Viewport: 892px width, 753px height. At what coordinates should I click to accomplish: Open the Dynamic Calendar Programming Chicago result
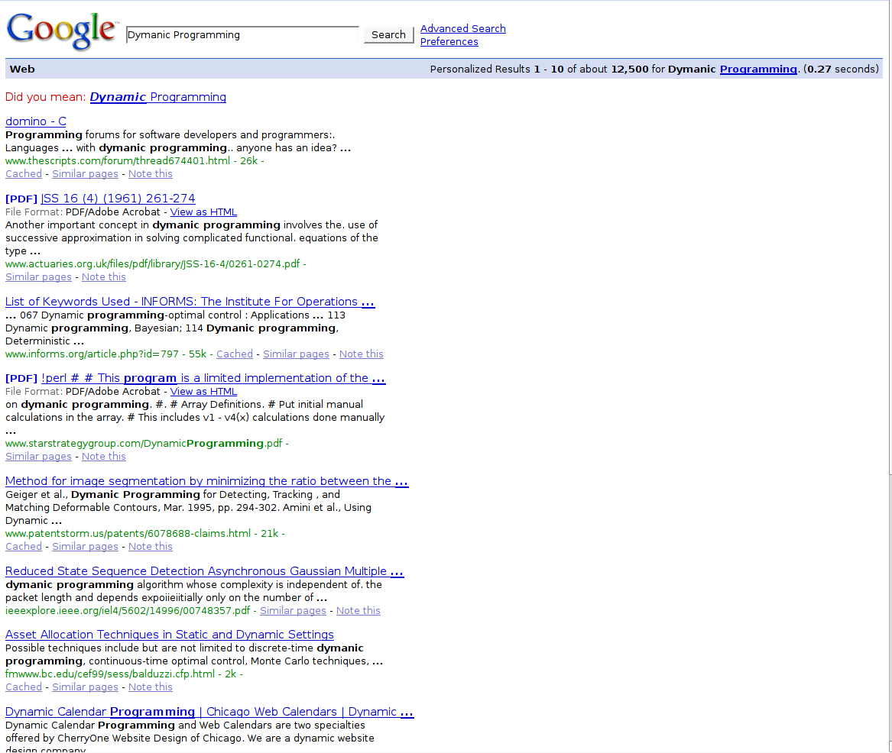(x=210, y=712)
